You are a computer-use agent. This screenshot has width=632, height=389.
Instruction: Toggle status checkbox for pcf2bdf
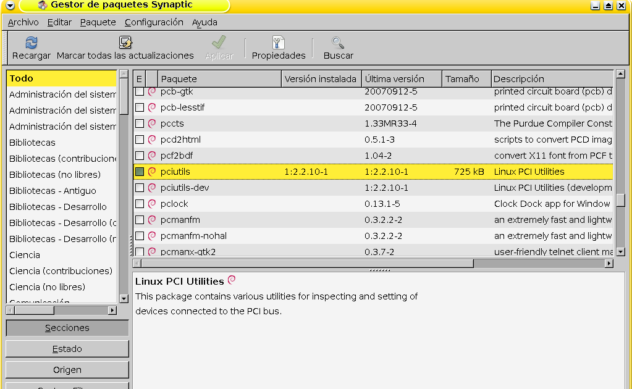click(140, 156)
